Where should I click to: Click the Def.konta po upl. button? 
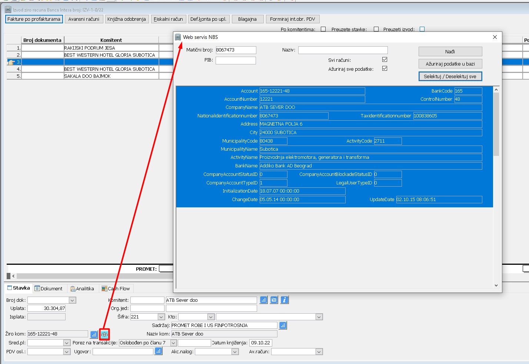(209, 19)
